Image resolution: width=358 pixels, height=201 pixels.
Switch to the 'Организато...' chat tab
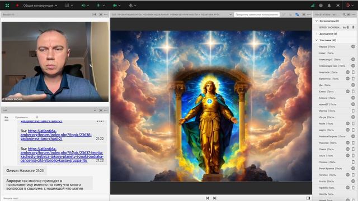point(22,117)
